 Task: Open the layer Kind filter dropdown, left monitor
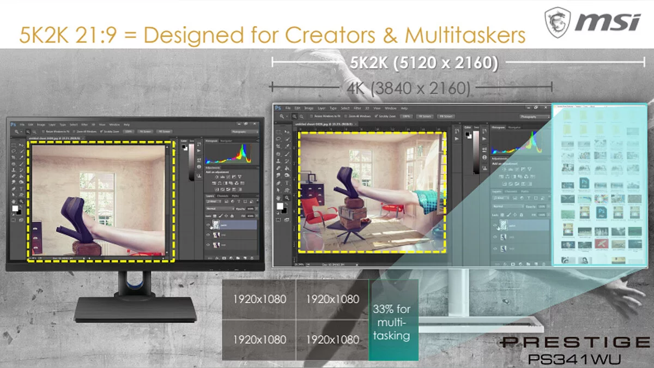click(214, 202)
